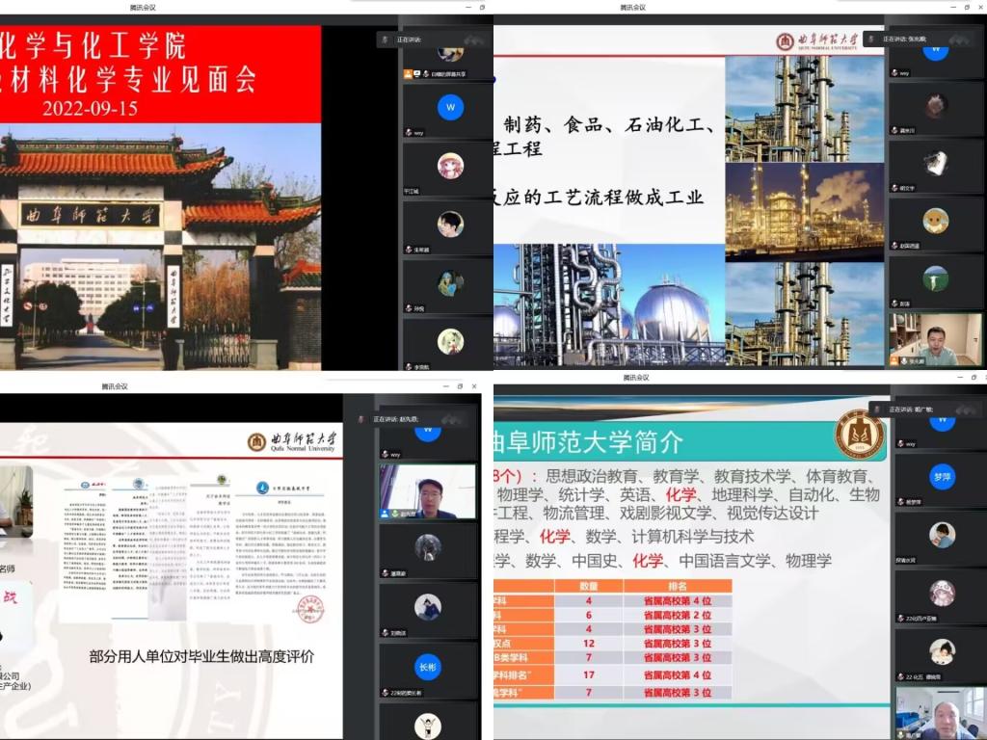Click orange host icon in top-left participant list

(409, 74)
